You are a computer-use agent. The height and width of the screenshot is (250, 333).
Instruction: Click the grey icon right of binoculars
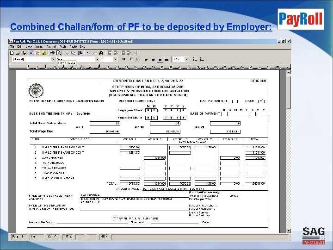tap(110, 53)
